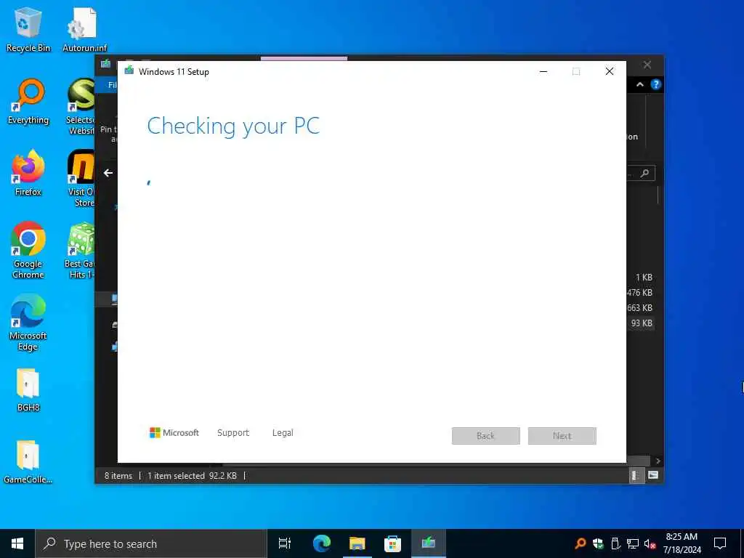Click the Everything tray icon
The image size is (744, 558).
tap(580, 543)
